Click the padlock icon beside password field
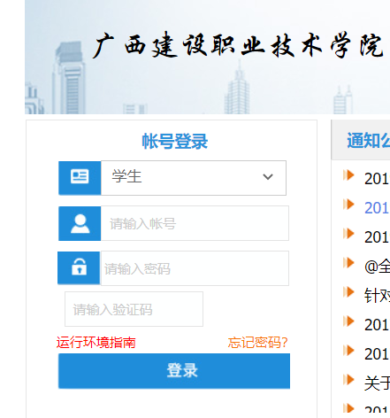The image size is (390, 418). pos(79,267)
